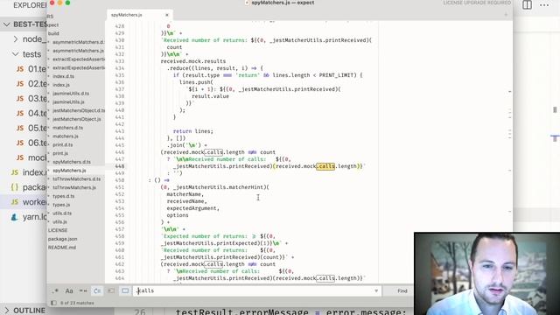Click highlighted .calls match on line 448
560x315 pixels.
click(x=325, y=166)
